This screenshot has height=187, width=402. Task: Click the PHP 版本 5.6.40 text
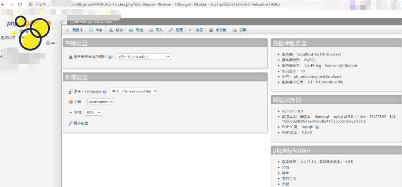(297, 133)
